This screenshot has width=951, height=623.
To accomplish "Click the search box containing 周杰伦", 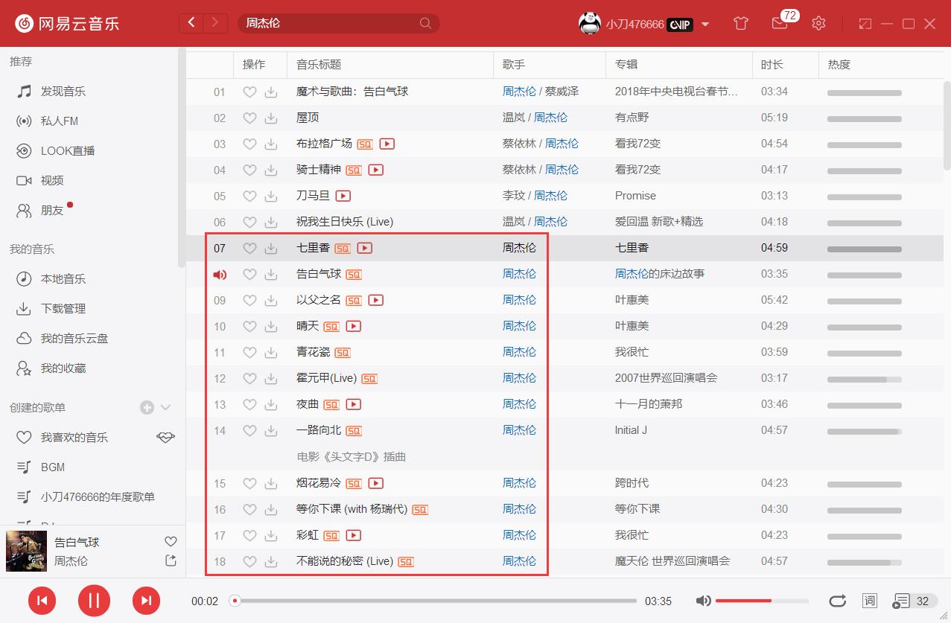I will (331, 23).
